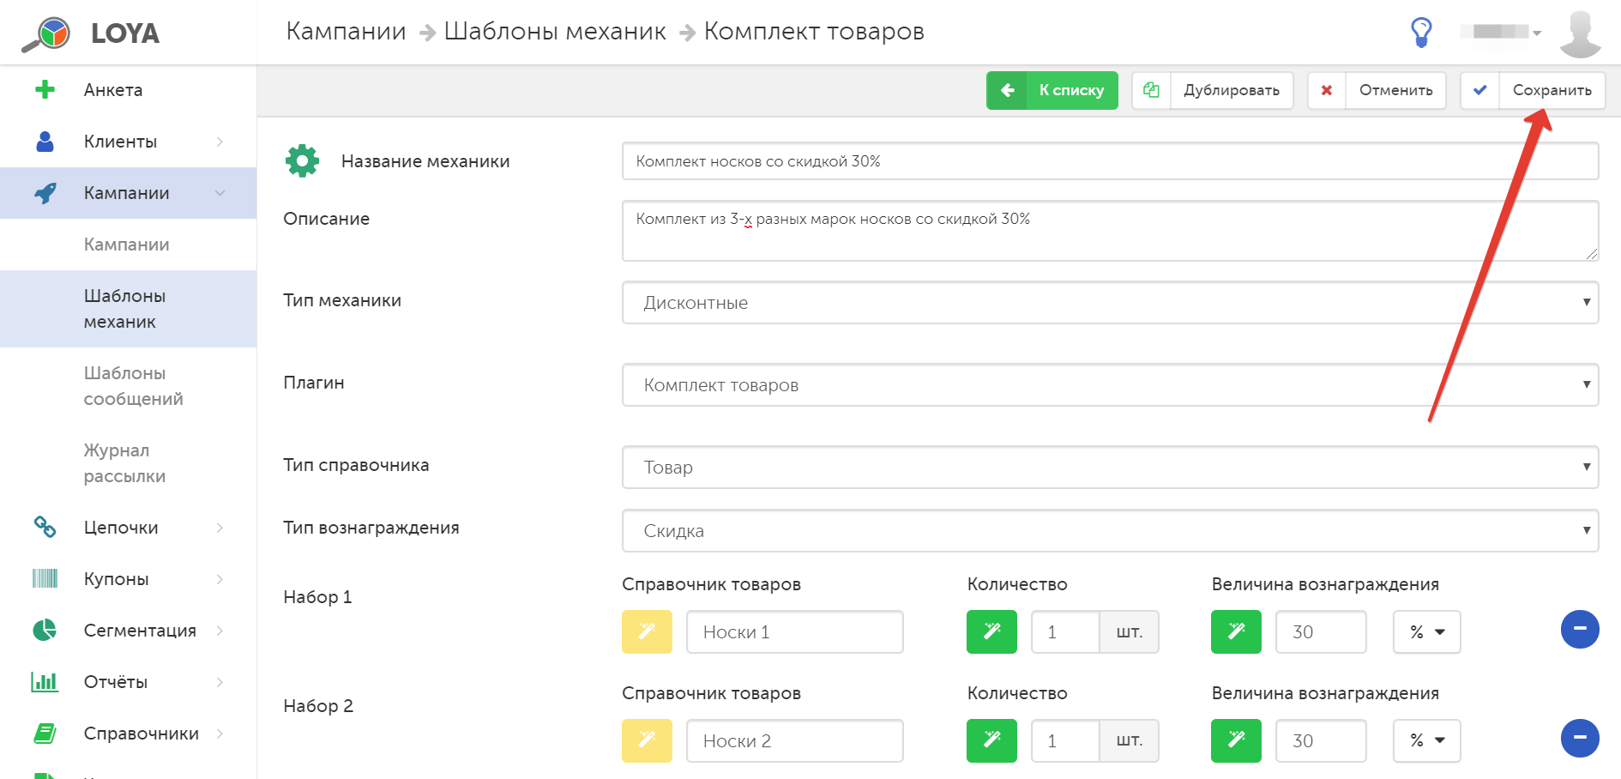Click the Носки 2 product directory field
Screen dimensions: 1621x779
coord(795,740)
